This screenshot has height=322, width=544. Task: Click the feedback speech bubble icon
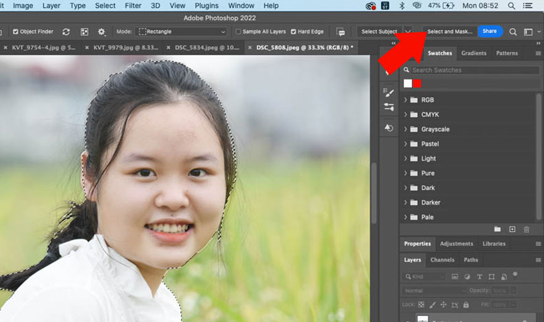341,32
